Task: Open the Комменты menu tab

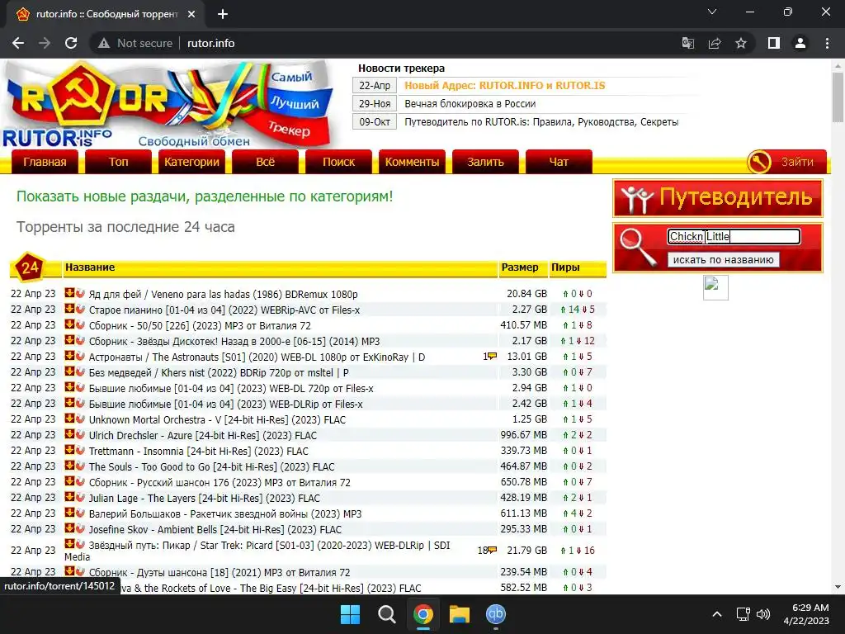Action: pyautogui.click(x=413, y=162)
